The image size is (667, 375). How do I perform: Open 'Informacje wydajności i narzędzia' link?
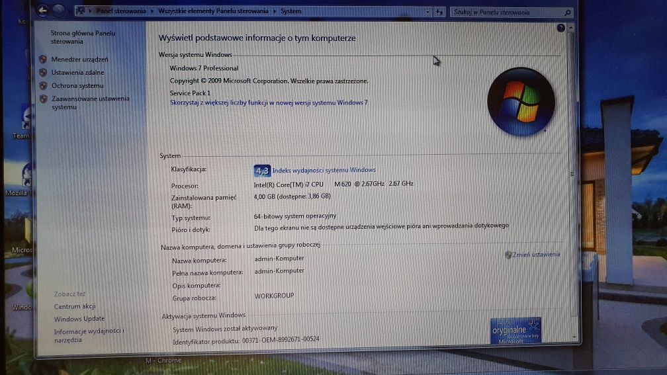point(89,335)
